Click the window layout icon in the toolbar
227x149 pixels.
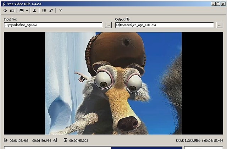tap(22, 11)
